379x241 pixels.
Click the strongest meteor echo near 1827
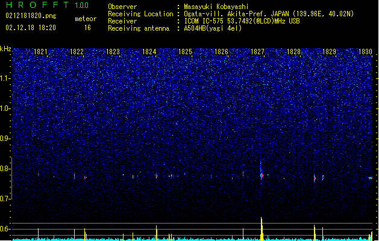coord(262,175)
